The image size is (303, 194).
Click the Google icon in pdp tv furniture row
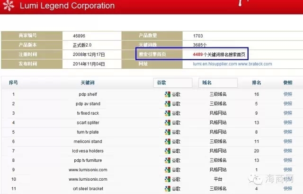coord(167,160)
